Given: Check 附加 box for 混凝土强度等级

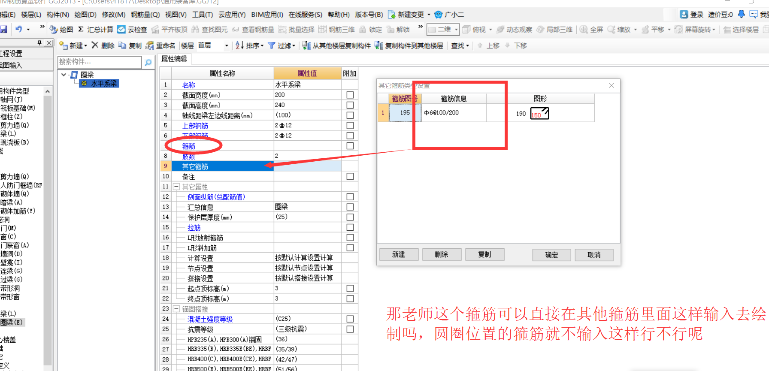Looking at the screenshot, I should tap(350, 319).
